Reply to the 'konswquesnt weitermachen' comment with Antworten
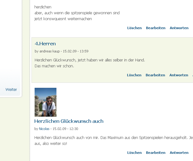The image size is (193, 161). pos(179,28)
